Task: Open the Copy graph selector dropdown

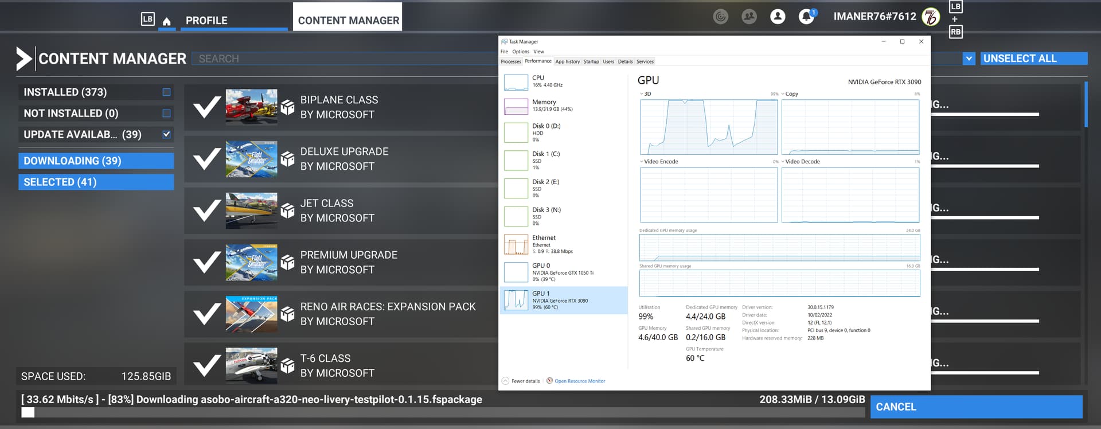Action: click(x=783, y=94)
